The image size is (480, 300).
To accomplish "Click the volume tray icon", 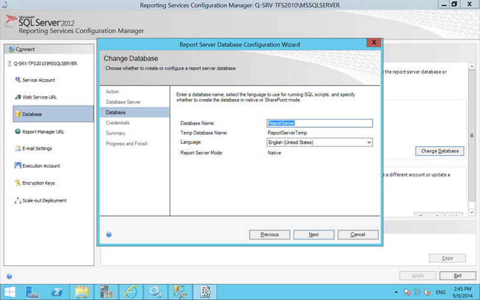I will point(427,292).
